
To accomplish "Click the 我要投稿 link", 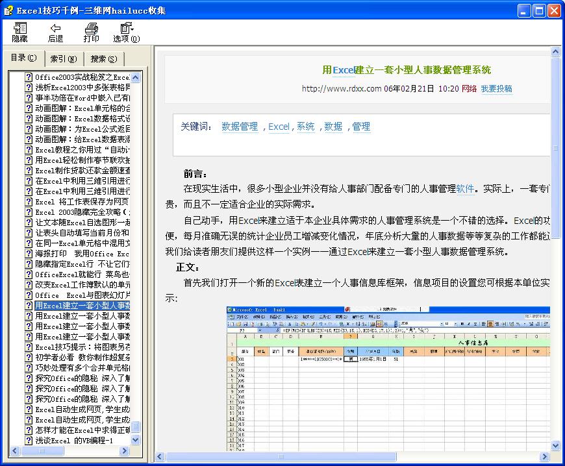I will 497,88.
